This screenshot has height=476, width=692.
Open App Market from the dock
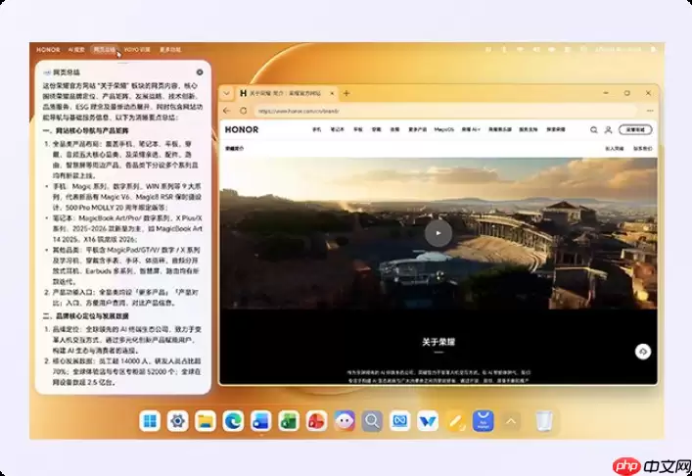tap(484, 421)
